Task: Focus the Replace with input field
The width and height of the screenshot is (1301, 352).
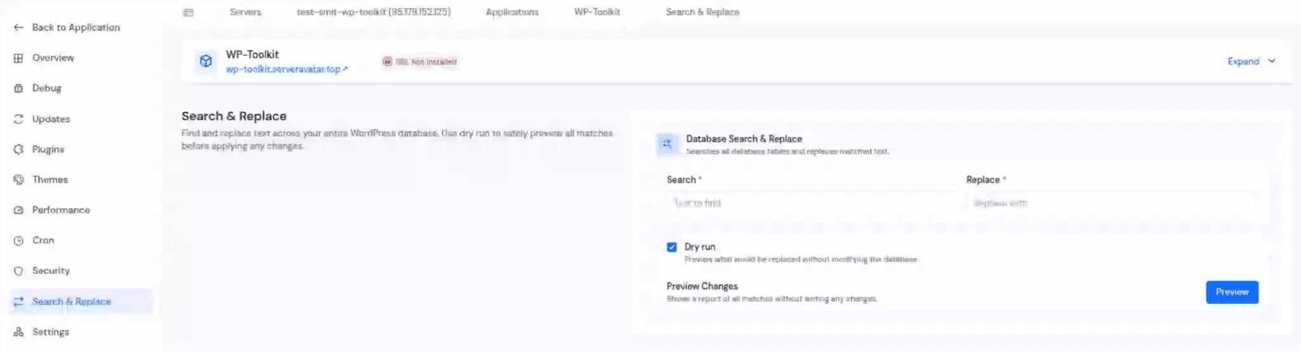Action: [1112, 203]
